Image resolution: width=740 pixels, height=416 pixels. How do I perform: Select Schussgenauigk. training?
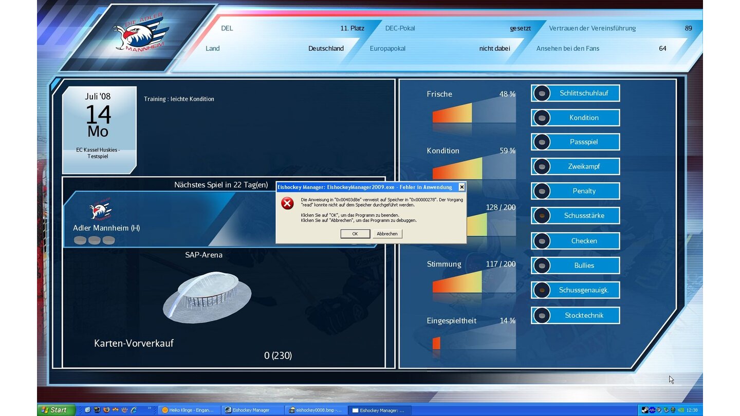pyautogui.click(x=575, y=290)
